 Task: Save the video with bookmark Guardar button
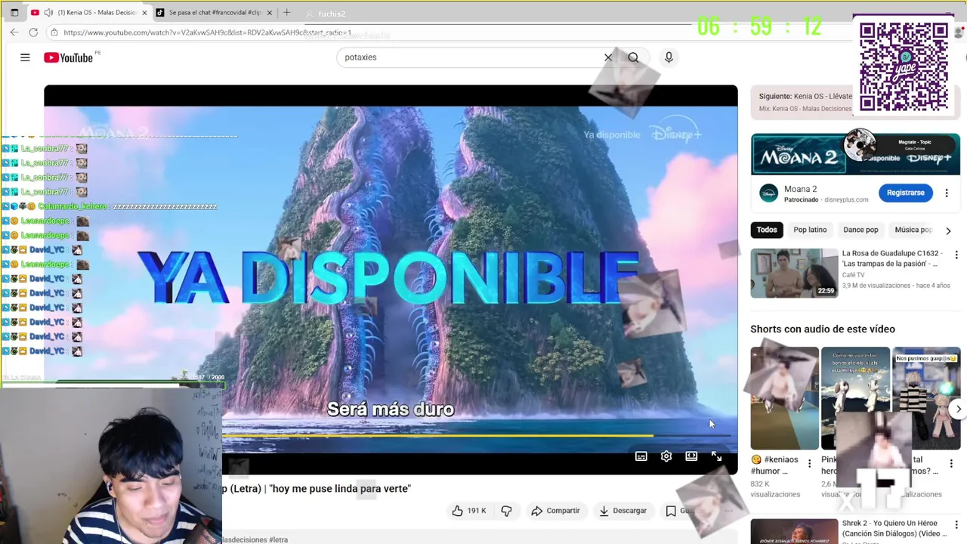coord(680,511)
